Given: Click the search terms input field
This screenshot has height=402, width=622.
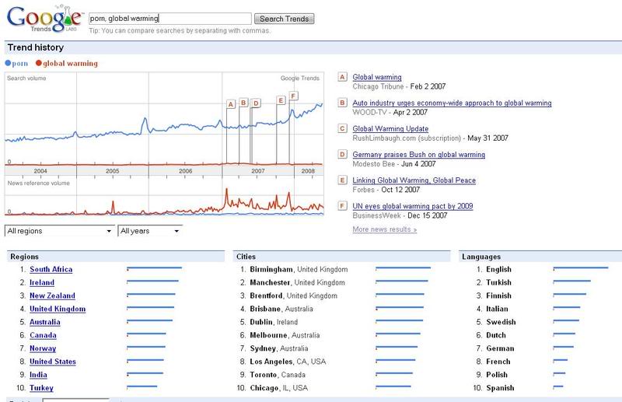Looking at the screenshot, I should click(x=169, y=18).
